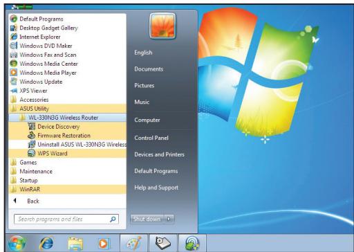The image size is (354, 252).
Task: Open the English user folder
Action: tap(143, 53)
